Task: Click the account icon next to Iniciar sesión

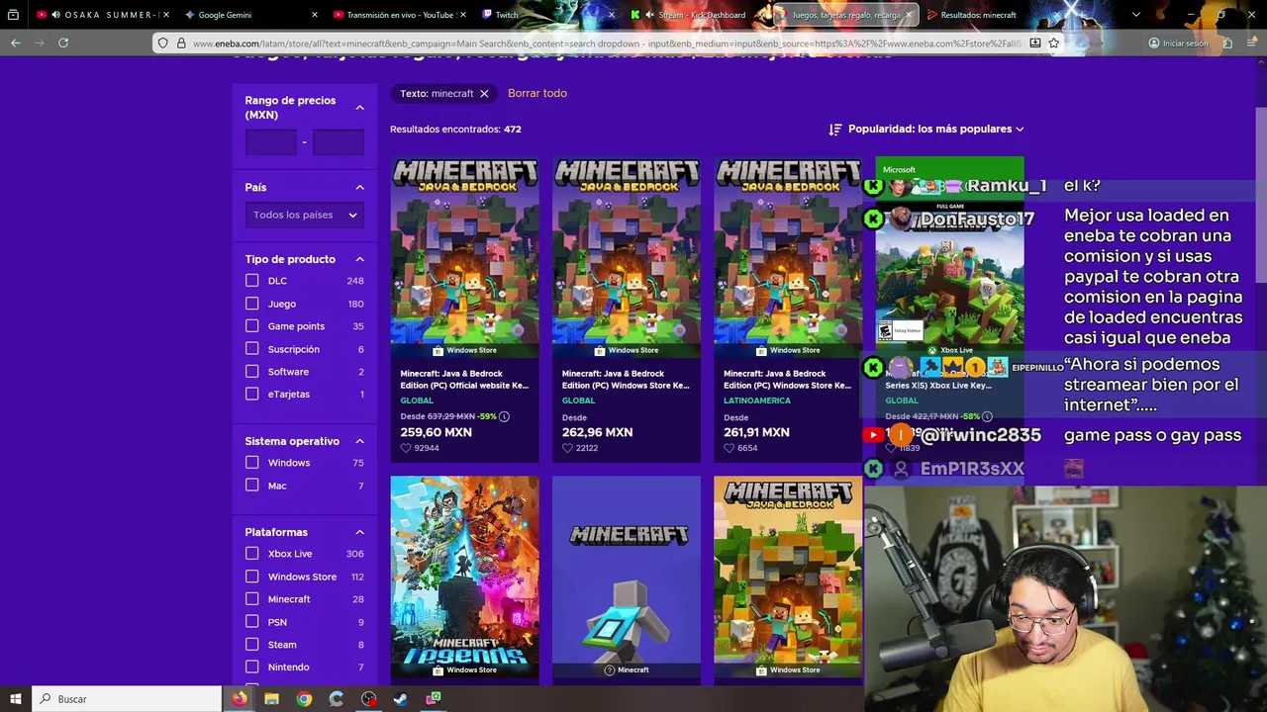Action: click(x=1154, y=44)
